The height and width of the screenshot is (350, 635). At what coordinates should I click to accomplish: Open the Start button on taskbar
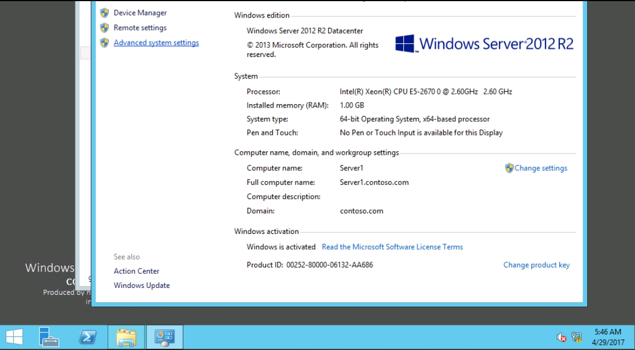tap(14, 337)
